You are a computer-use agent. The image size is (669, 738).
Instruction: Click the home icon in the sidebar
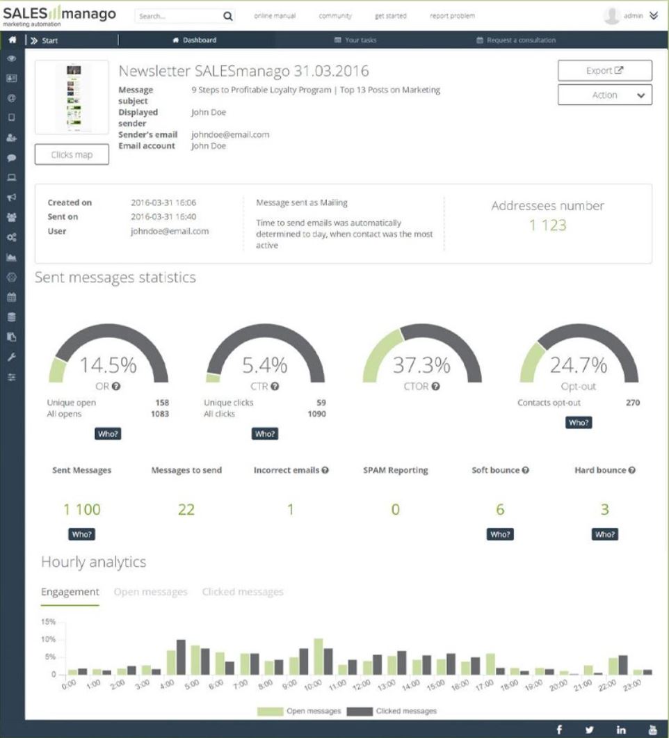12,40
